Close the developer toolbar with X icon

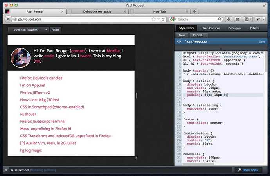pyautogui.click(x=6, y=170)
